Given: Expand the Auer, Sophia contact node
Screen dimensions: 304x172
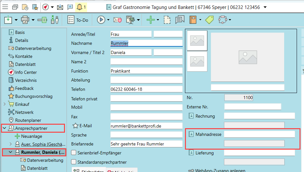Looking at the screenshot, I should (x=11, y=144).
